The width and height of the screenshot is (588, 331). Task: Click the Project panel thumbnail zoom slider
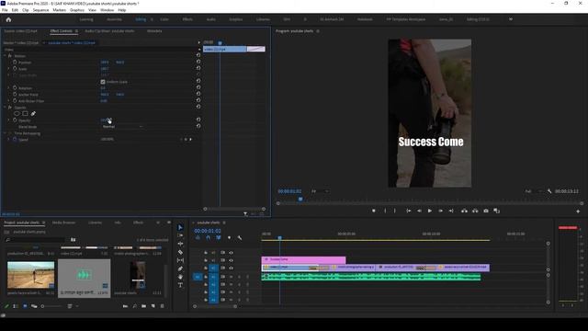click(43, 306)
